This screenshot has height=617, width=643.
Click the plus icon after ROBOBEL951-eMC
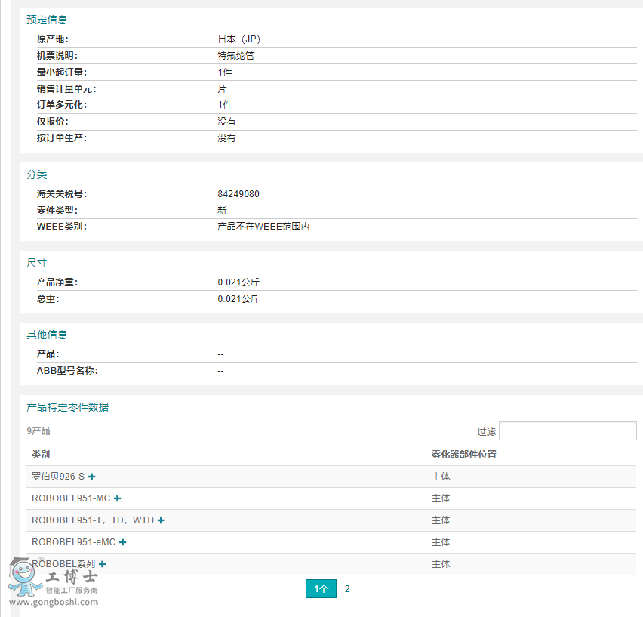tap(123, 542)
